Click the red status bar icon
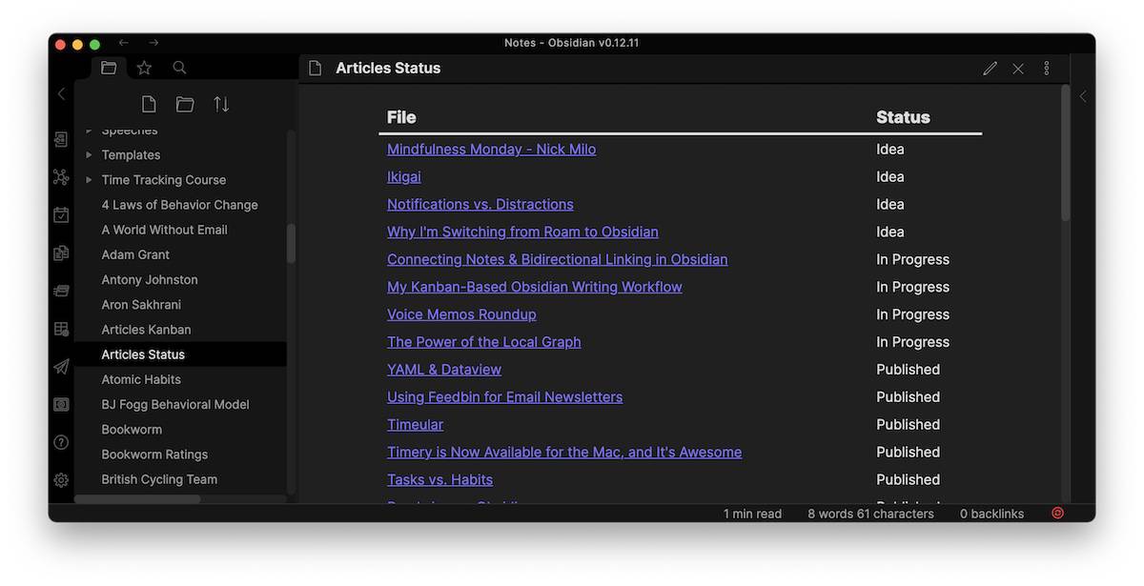The height and width of the screenshot is (586, 1144). 1057,513
